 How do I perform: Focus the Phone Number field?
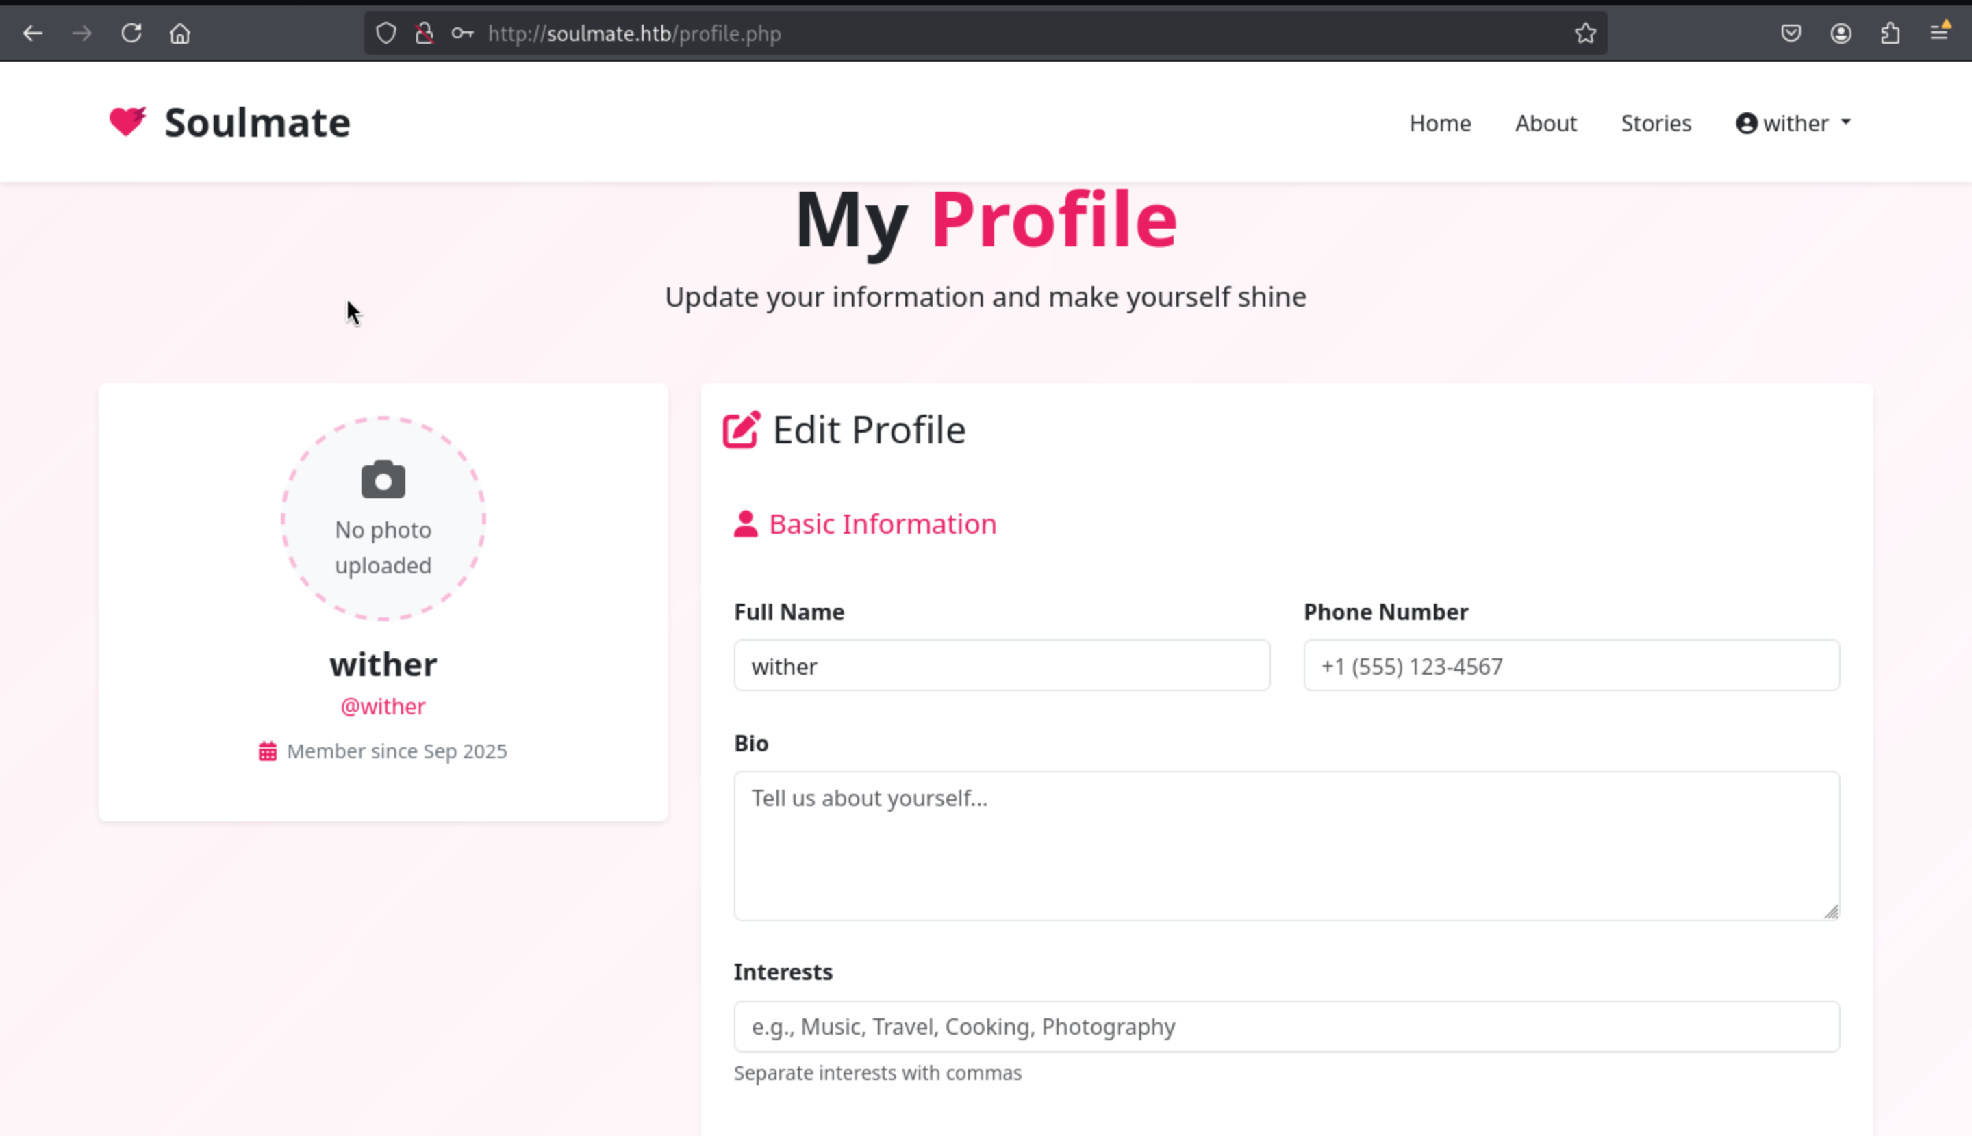click(x=1571, y=666)
